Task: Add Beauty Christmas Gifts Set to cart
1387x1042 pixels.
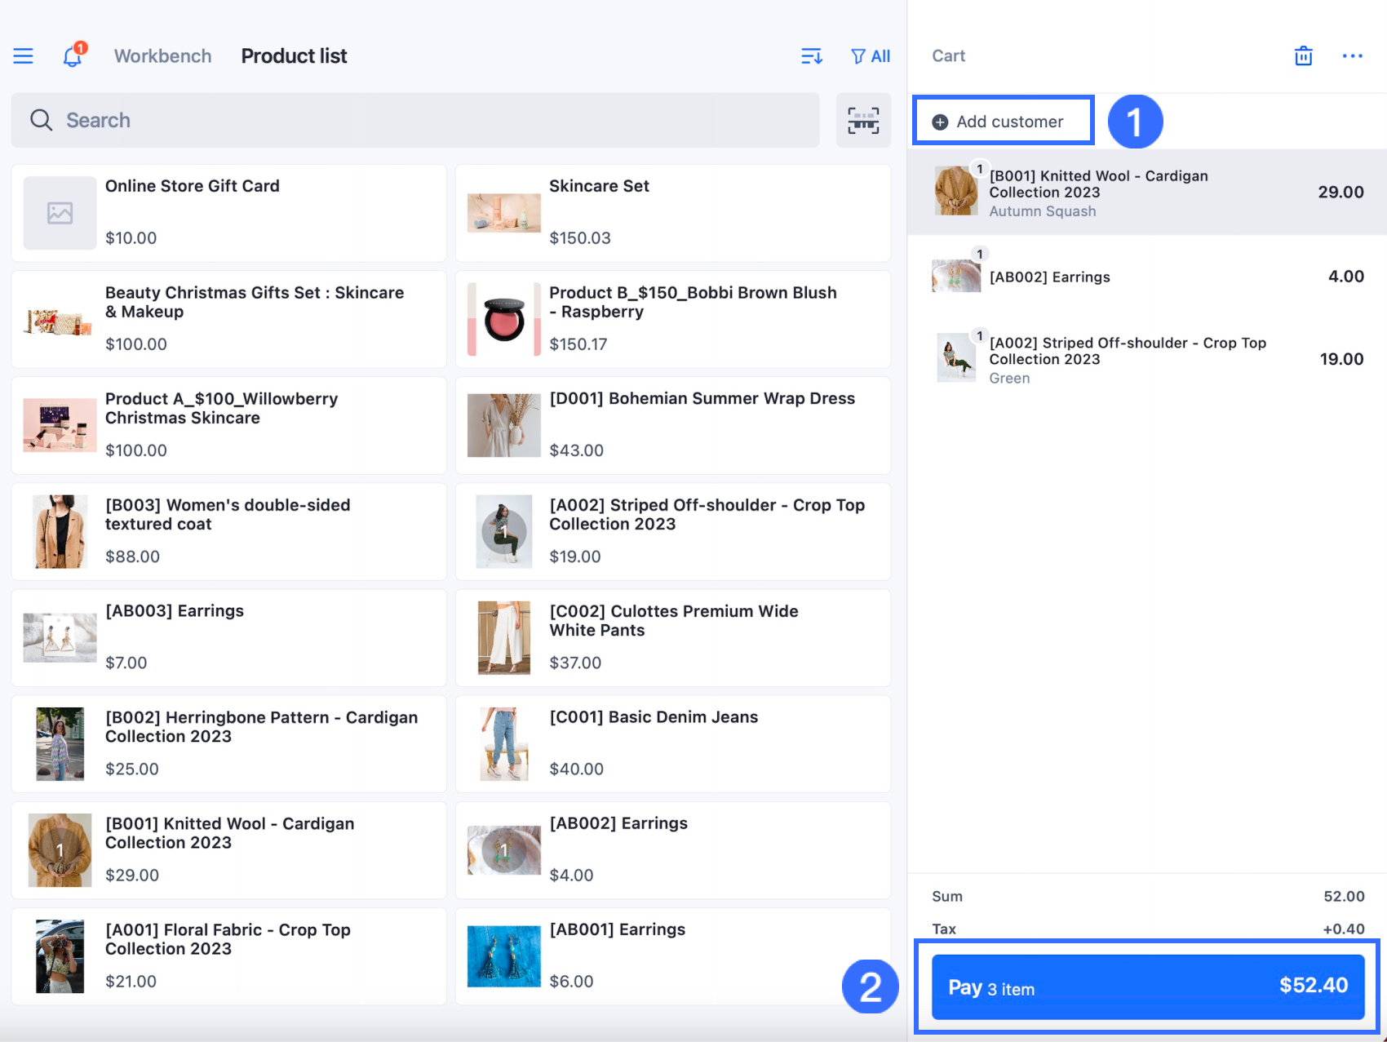Action: pos(228,319)
